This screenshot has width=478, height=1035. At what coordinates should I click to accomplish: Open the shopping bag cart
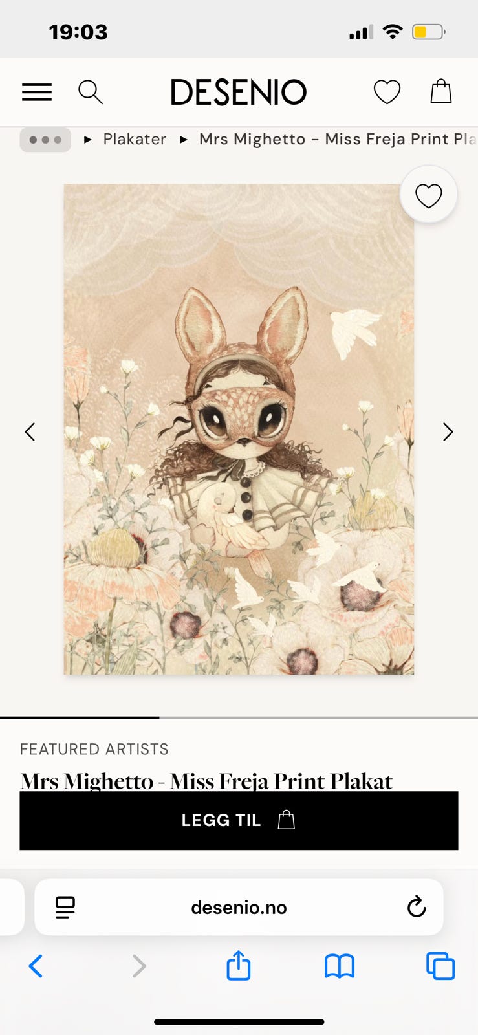tap(441, 91)
